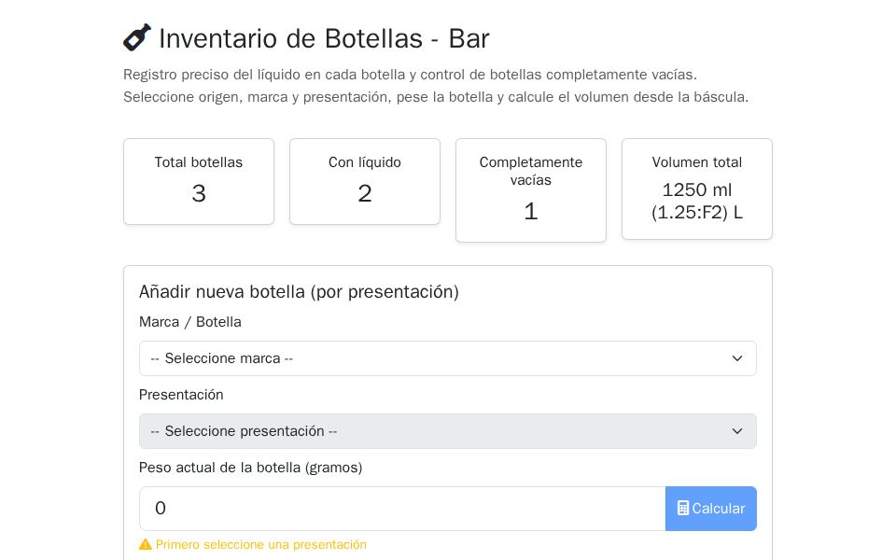Open the '-- Seleccione presentación --' dropdown
The image size is (896, 560).
tap(448, 431)
